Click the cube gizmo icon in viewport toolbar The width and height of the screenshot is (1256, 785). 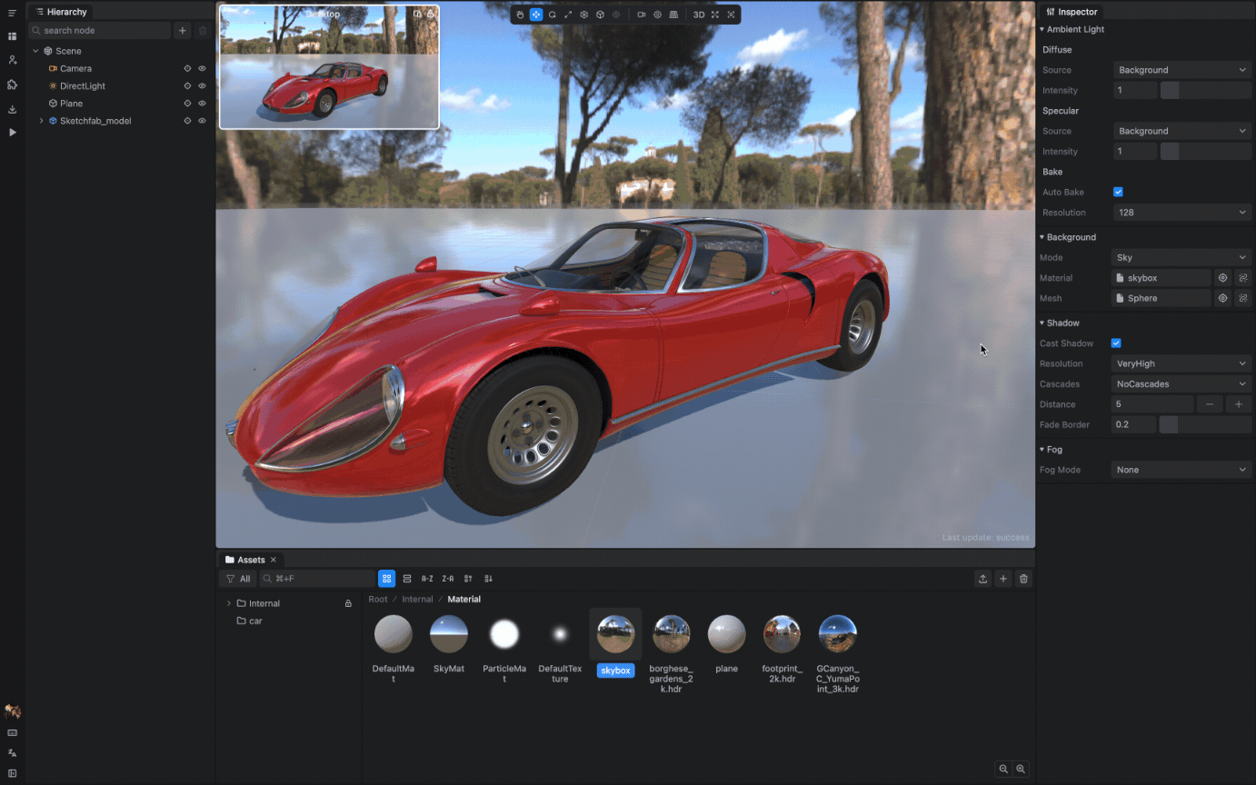tap(600, 15)
